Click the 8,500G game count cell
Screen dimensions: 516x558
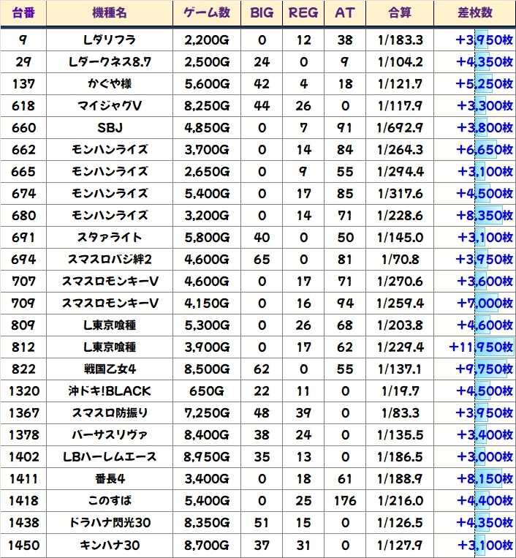[x=207, y=369]
